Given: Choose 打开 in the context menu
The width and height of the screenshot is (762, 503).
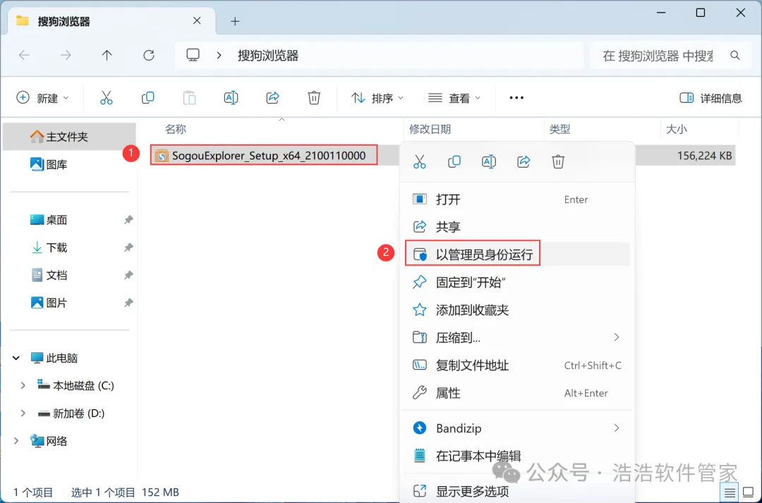Looking at the screenshot, I should click(518, 199).
